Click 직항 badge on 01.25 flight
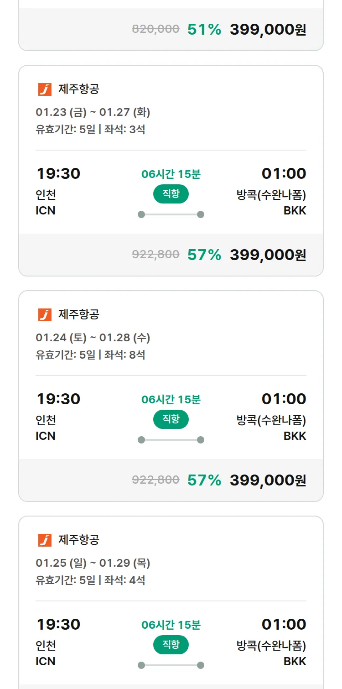The height and width of the screenshot is (689, 342). [x=171, y=645]
